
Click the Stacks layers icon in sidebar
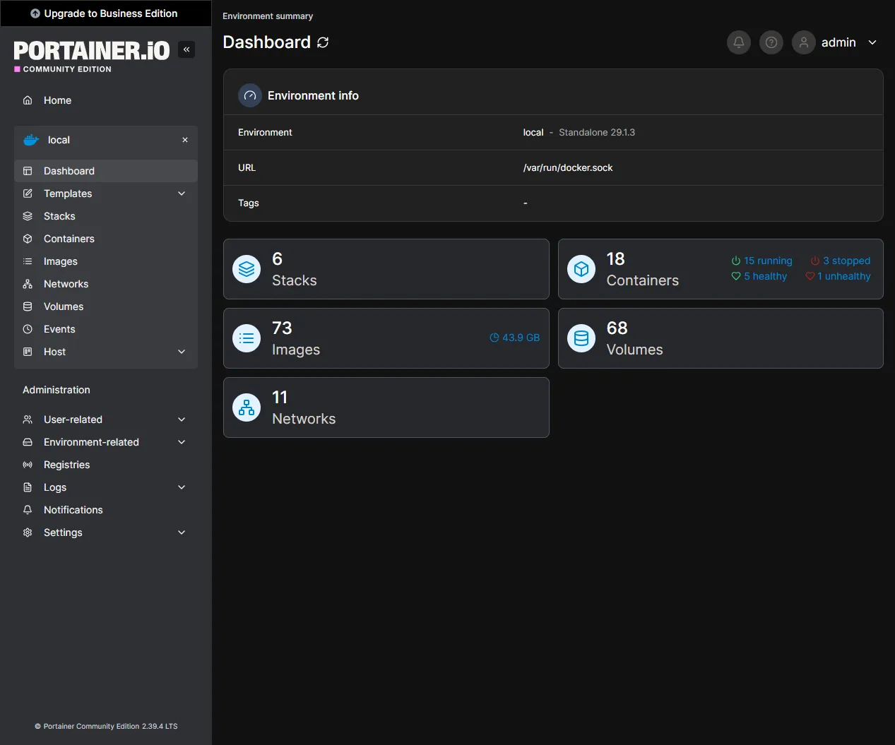point(28,216)
